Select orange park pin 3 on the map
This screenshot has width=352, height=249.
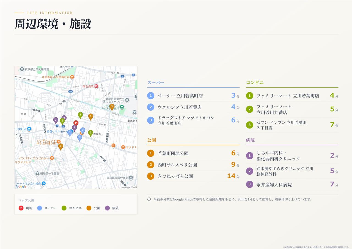(112, 107)
